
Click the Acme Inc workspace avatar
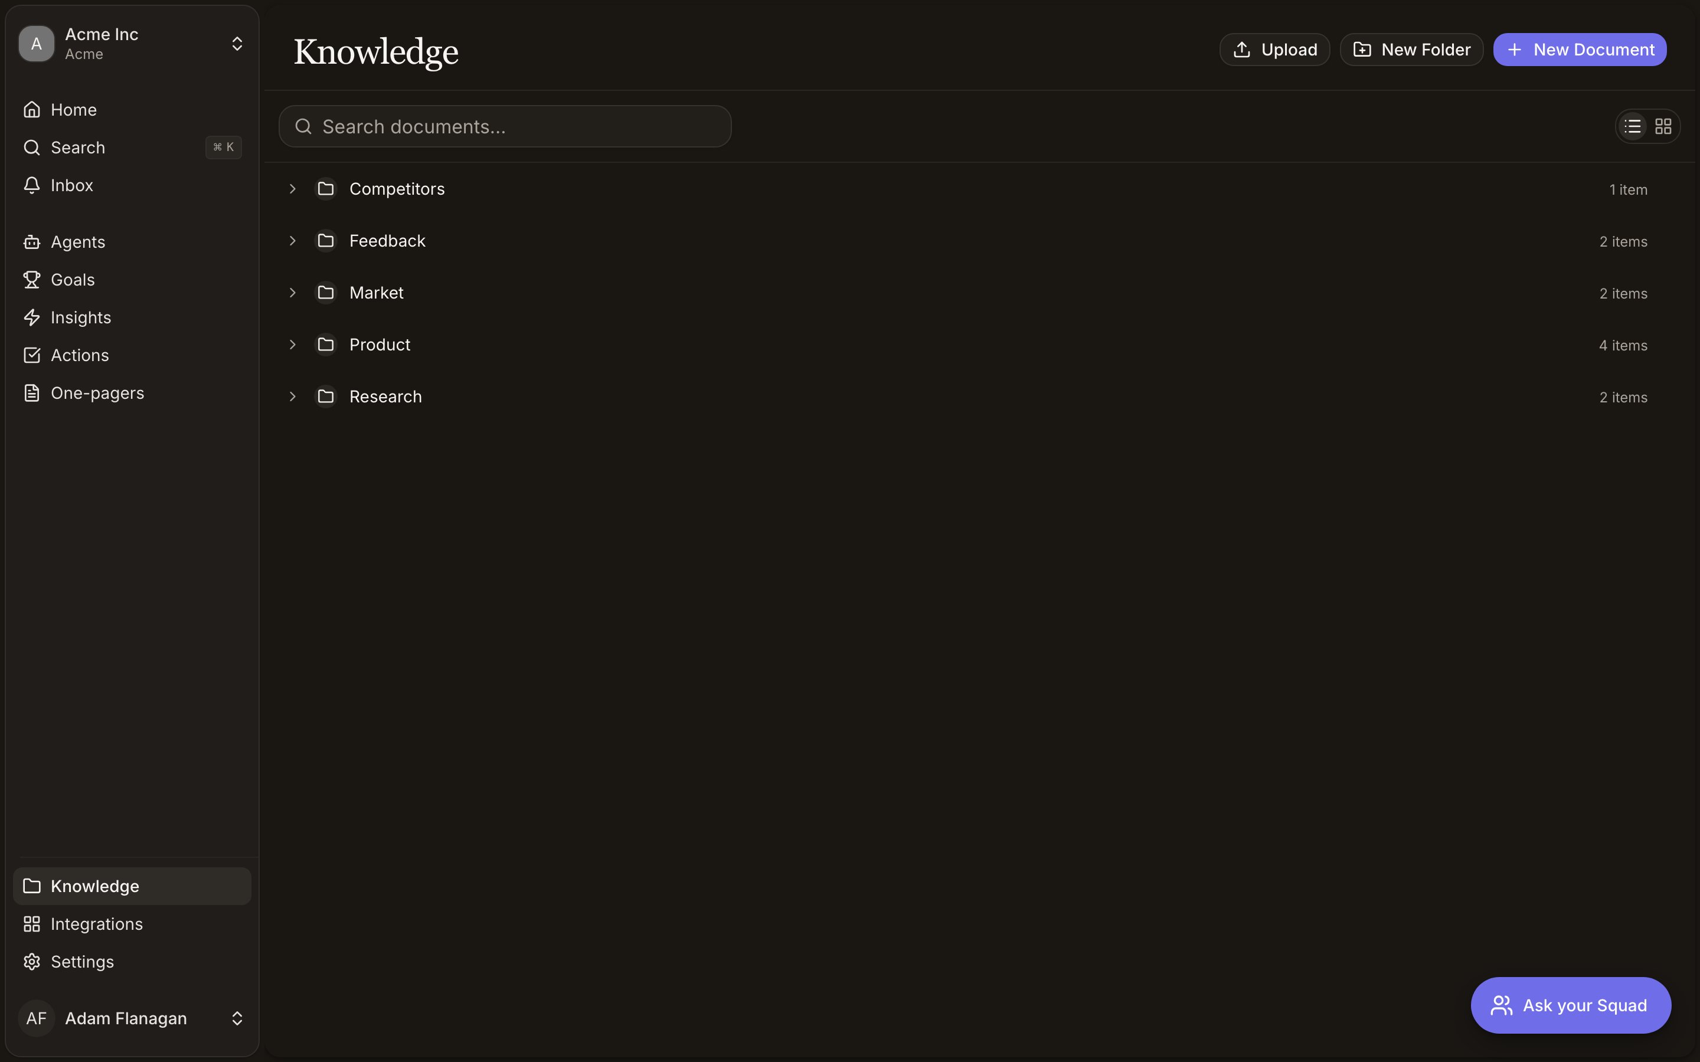37,44
